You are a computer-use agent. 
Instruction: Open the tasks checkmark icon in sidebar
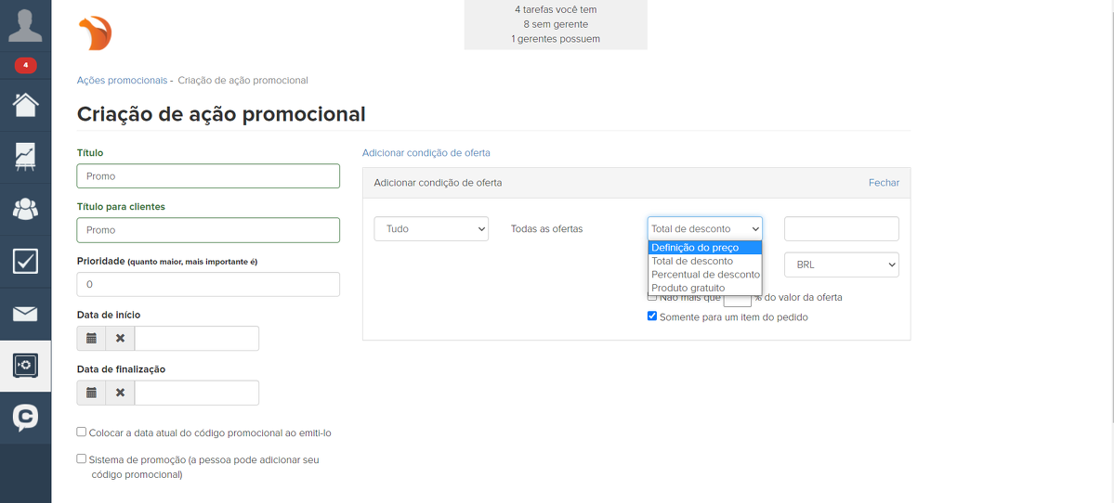[x=25, y=262]
